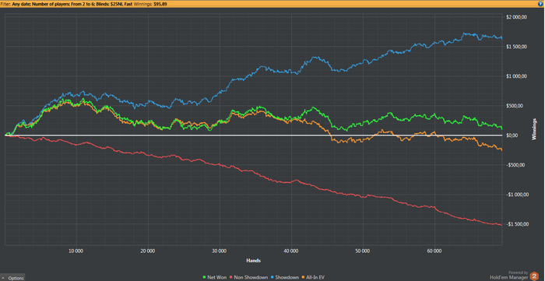Click the 10 000 hands axis label
The height and width of the screenshot is (281, 545).
(76, 251)
